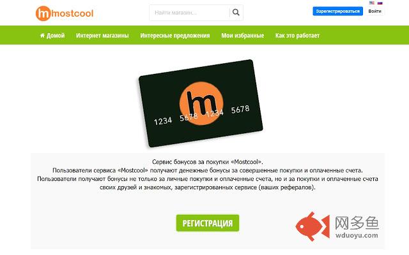Open the Мои избранные menu item
Viewport: 409px width, 255px height.
(243, 35)
